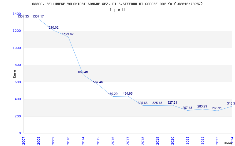The width and height of the screenshot is (235, 146).
Task: Select the 800 y-axis tick label
Action: click(18, 65)
